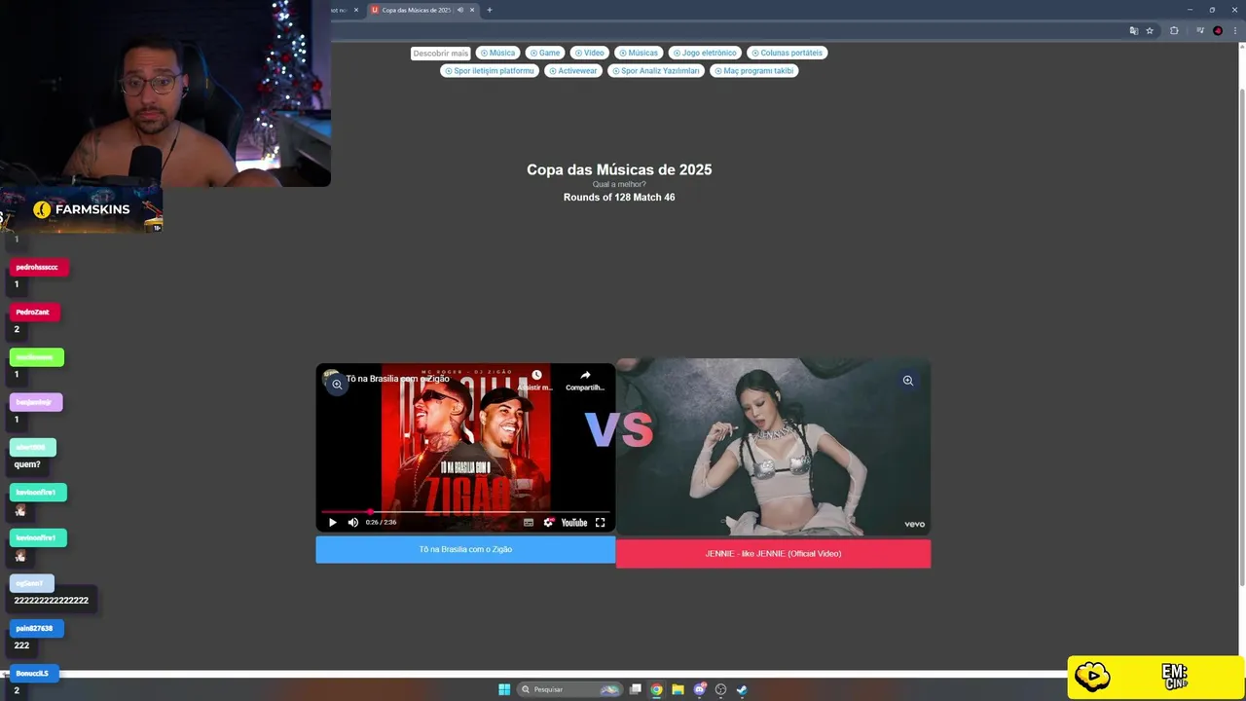Open Spor iletişim platformu tag
The image size is (1246, 701).
click(x=490, y=71)
